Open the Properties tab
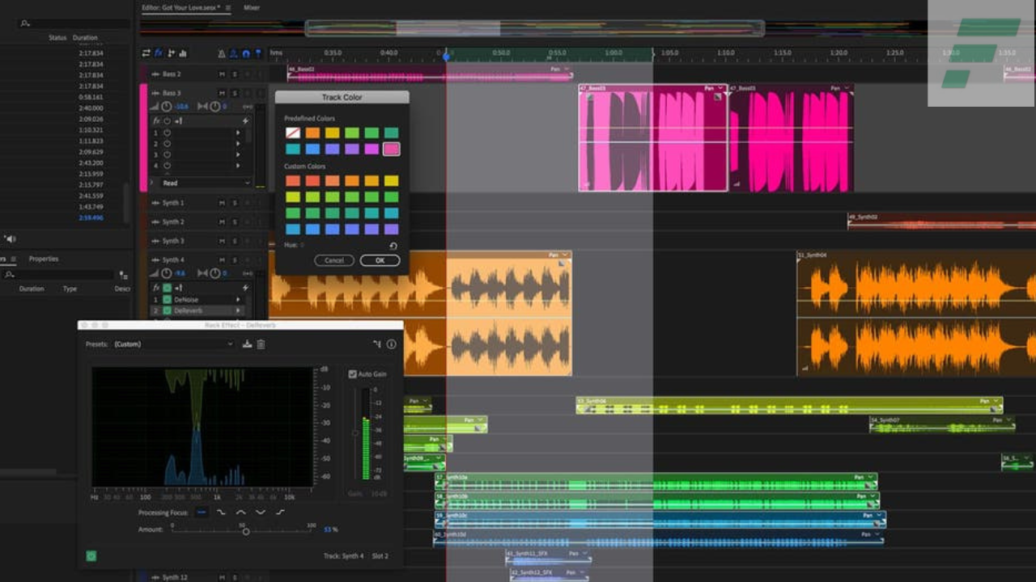The width and height of the screenshot is (1036, 582). pos(44,259)
